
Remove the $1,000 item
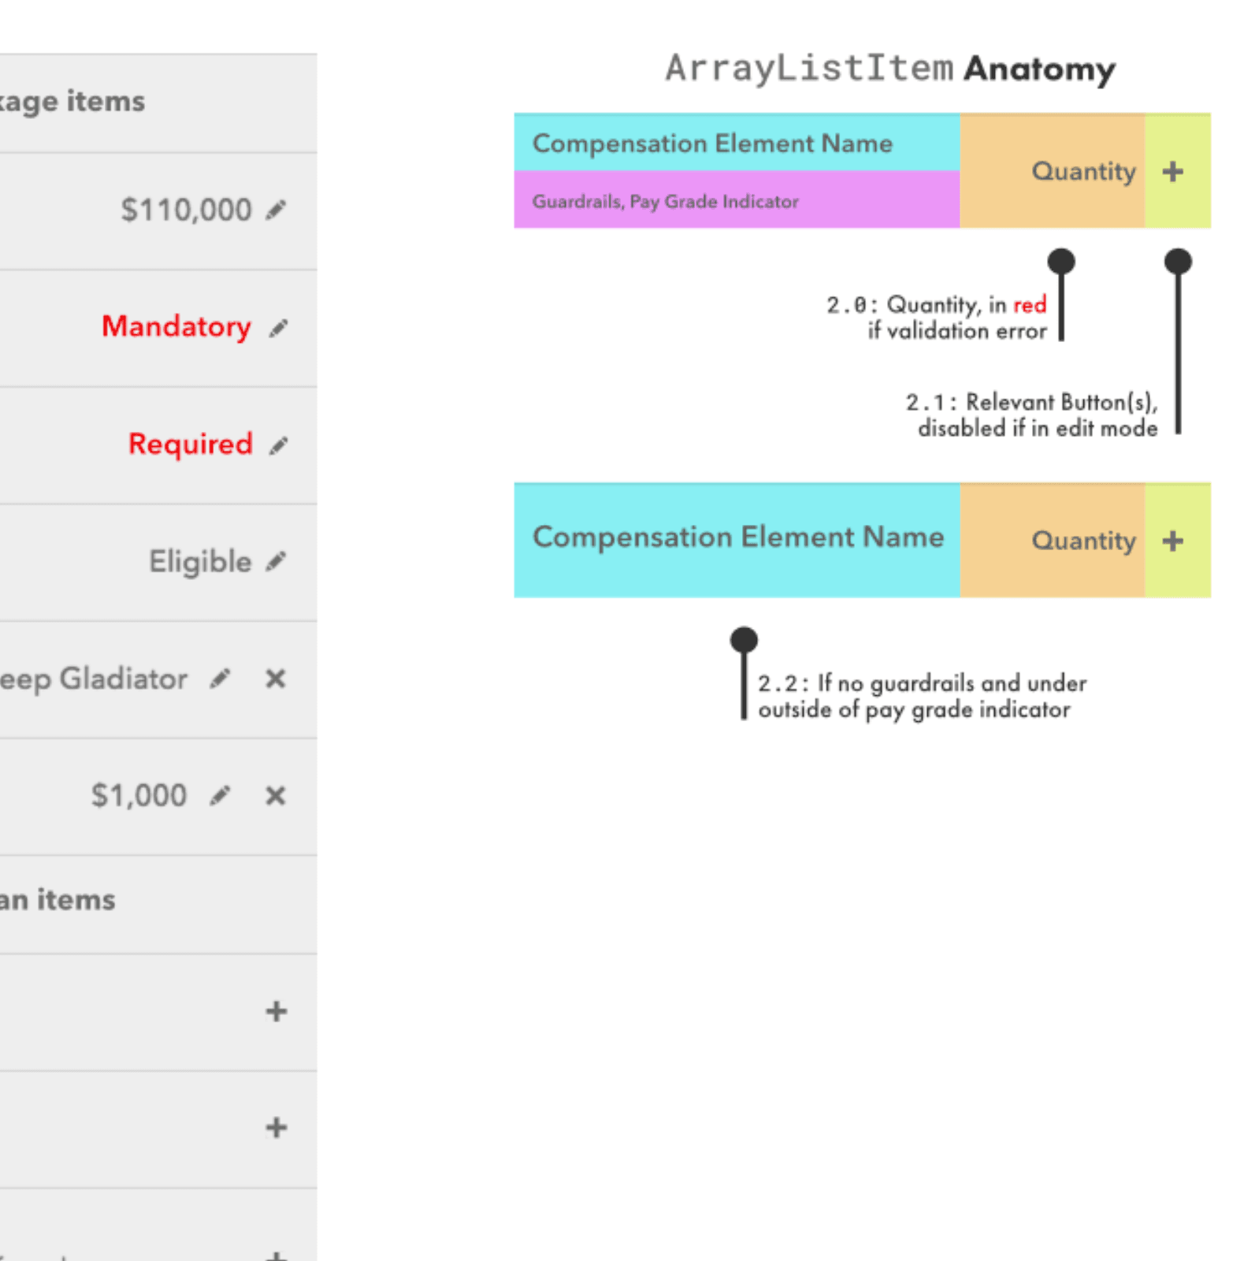point(277,795)
